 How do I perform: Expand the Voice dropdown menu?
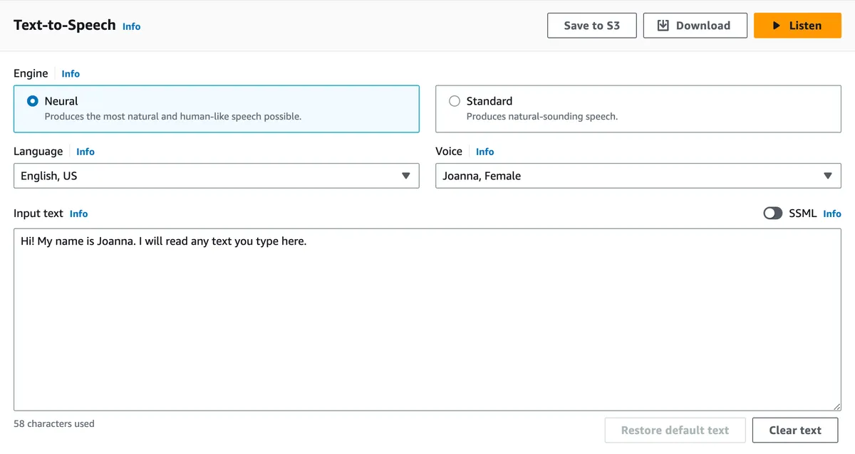point(638,176)
